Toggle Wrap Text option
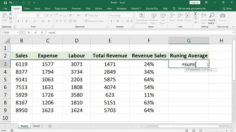Screen dimensions: 236x132 pos(91,15)
